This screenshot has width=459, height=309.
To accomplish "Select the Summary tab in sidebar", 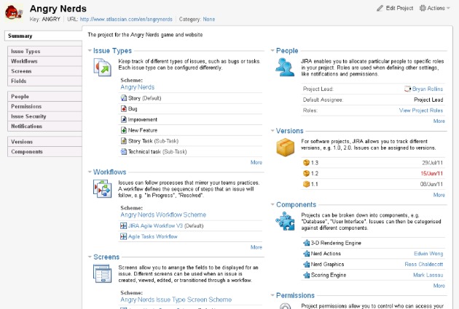I will [43, 36].
